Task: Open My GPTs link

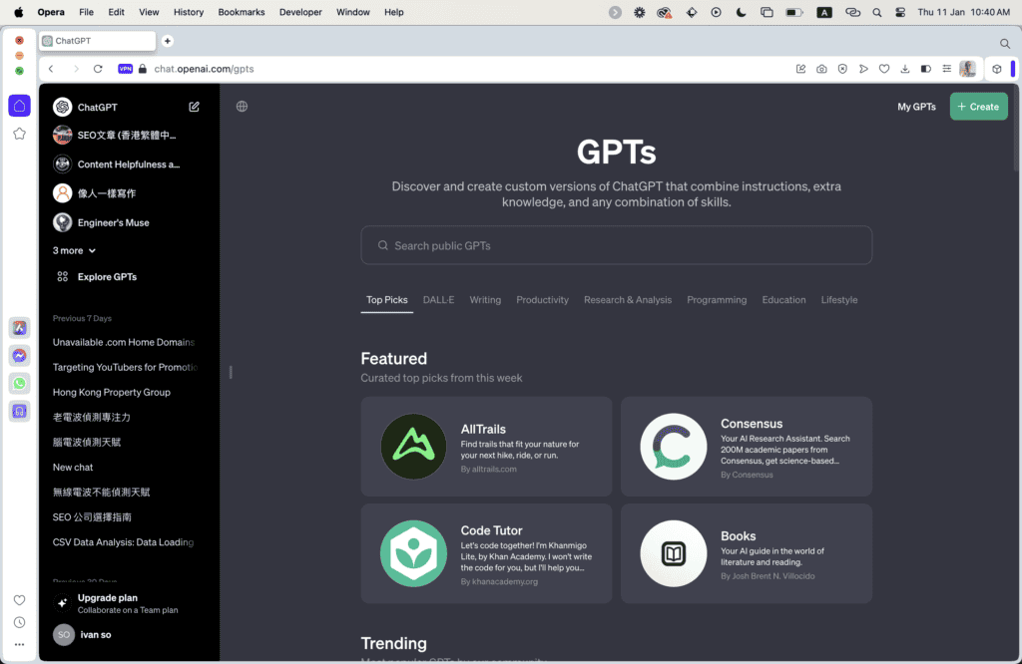Action: click(916, 107)
